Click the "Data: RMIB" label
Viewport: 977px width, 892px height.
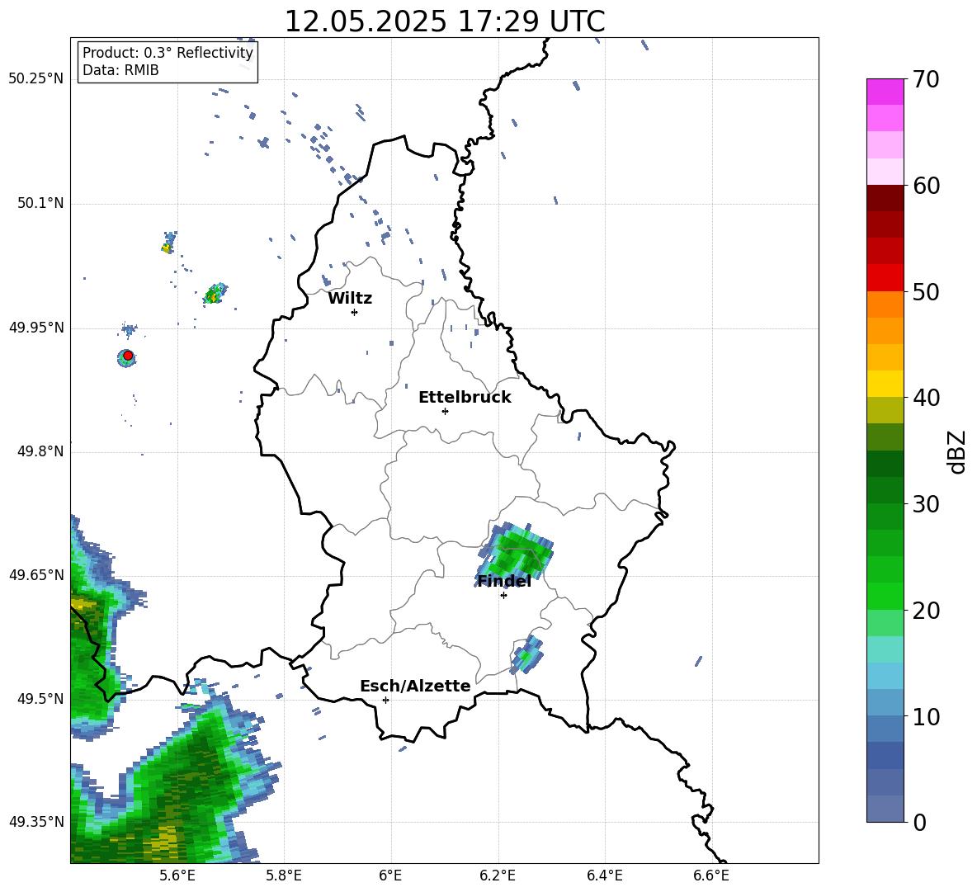[120, 70]
